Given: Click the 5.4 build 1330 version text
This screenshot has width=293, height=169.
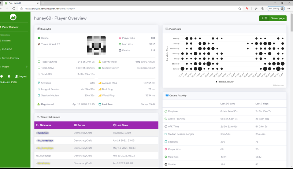Looking at the screenshot, I should (x=8, y=82).
